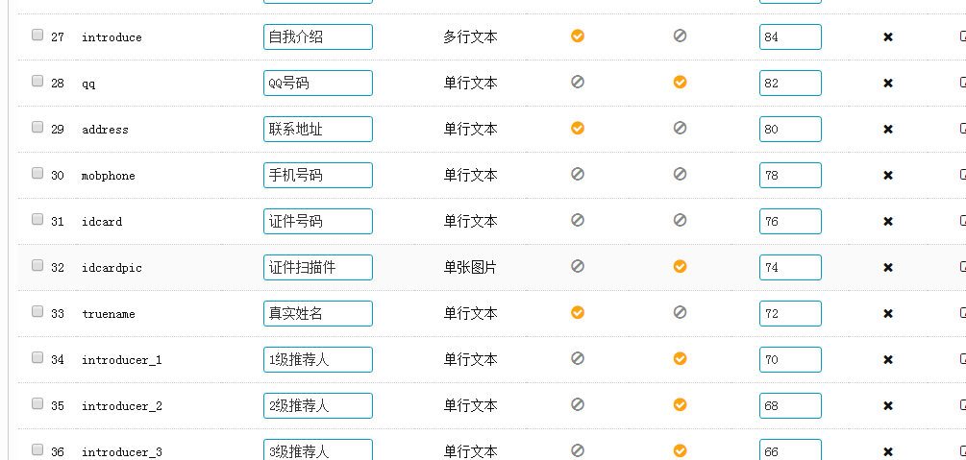Click the X icon in the truename row

(888, 314)
